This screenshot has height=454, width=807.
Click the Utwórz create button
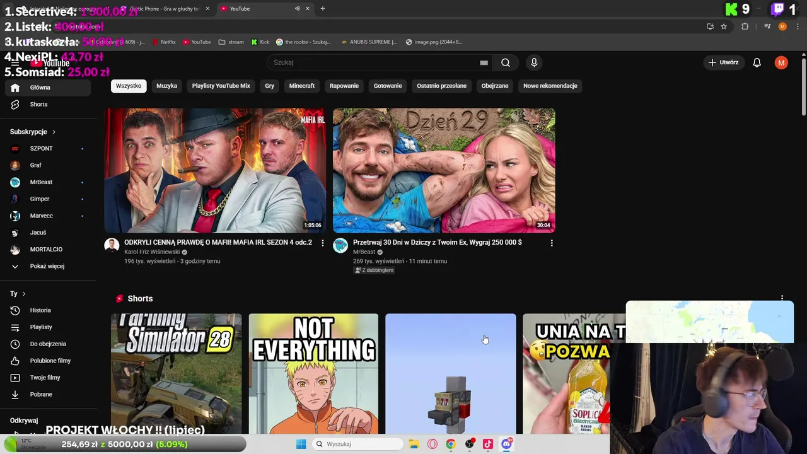pyautogui.click(x=723, y=62)
